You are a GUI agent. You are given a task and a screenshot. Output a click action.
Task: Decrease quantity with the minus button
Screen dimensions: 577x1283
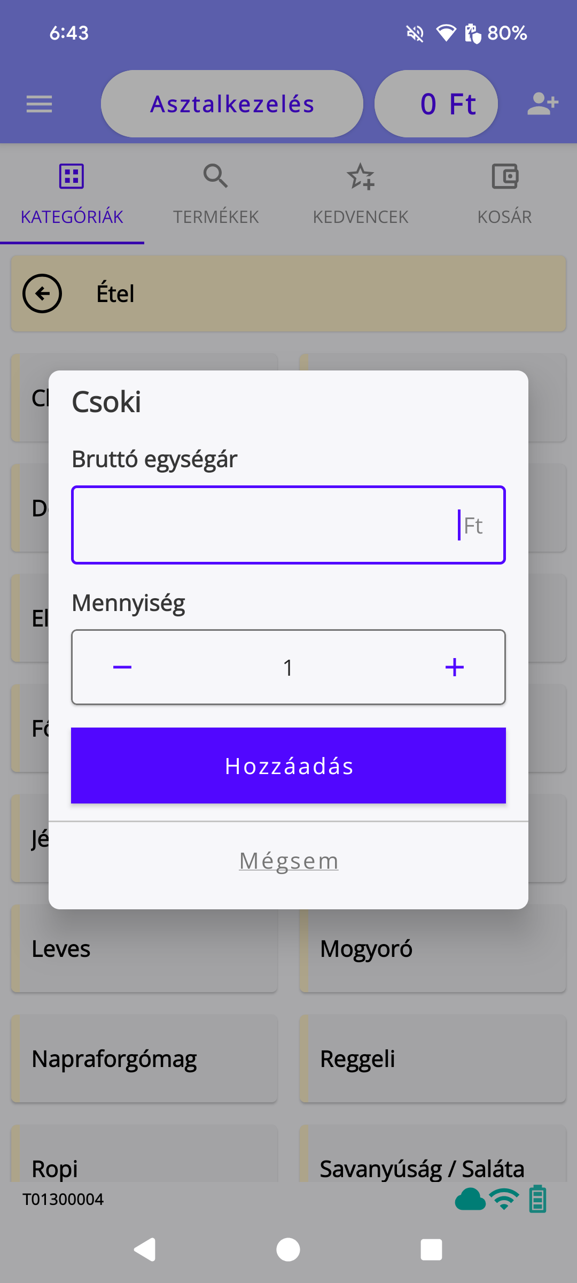[122, 667]
